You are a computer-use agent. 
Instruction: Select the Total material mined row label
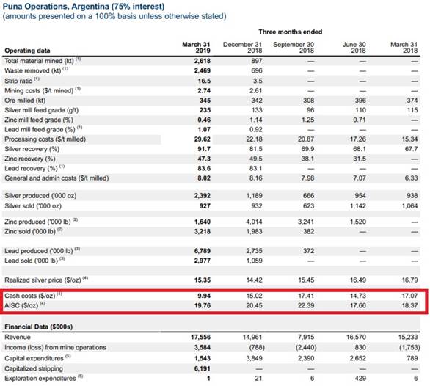click(x=43, y=61)
